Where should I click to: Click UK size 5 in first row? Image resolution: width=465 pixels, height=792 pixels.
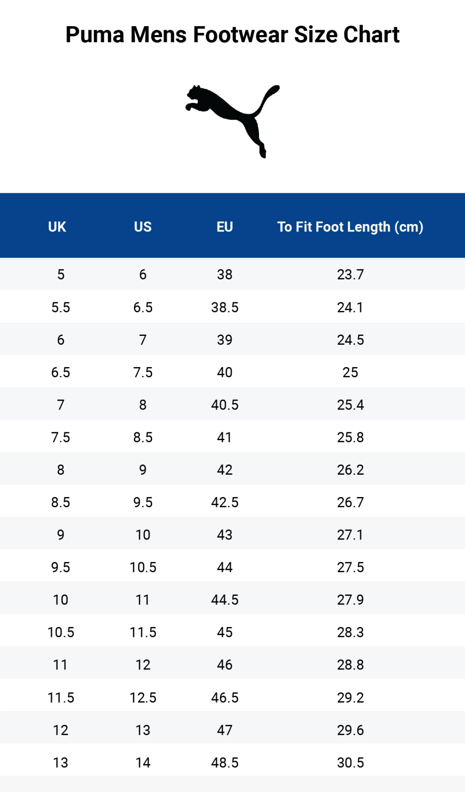[x=61, y=274]
